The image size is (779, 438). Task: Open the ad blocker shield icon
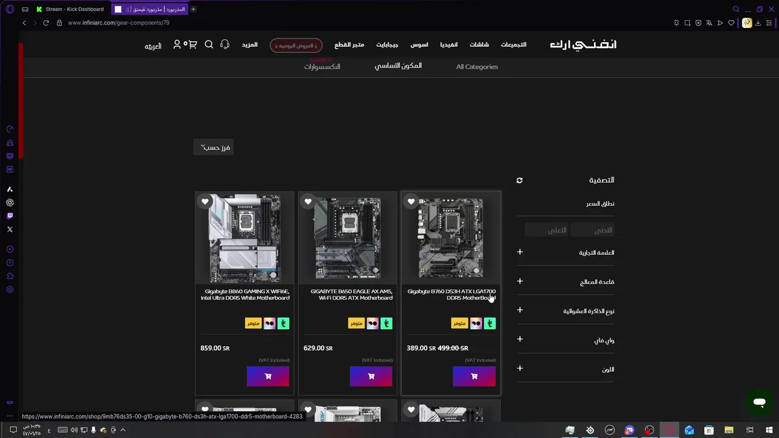(698, 23)
